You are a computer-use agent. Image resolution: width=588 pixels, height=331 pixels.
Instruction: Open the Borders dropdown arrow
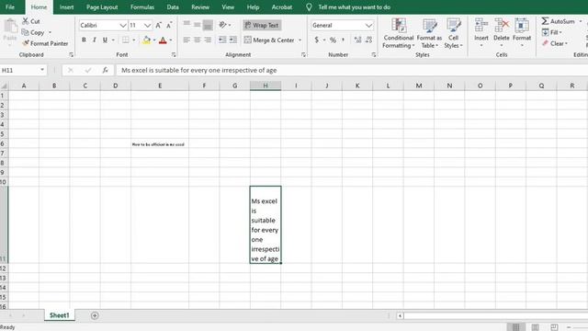click(133, 40)
